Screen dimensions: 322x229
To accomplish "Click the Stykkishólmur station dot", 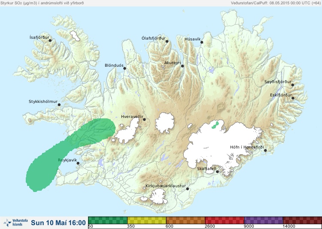I will (x=59, y=105).
